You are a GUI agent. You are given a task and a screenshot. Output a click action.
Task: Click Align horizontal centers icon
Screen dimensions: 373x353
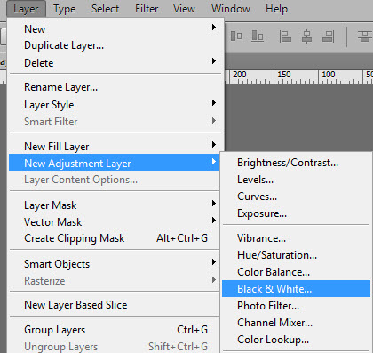(306, 36)
